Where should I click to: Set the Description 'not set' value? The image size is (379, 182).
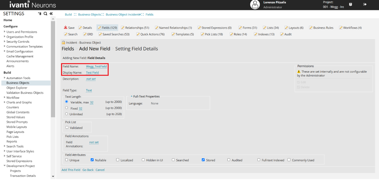[x=91, y=79]
